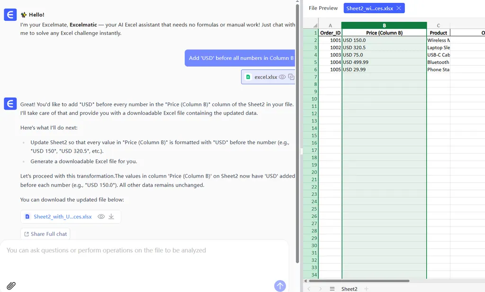
Task: Click the Share Full chat button
Action: coord(45,234)
